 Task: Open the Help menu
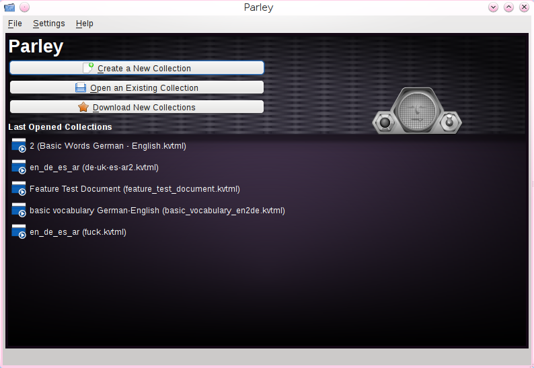85,24
